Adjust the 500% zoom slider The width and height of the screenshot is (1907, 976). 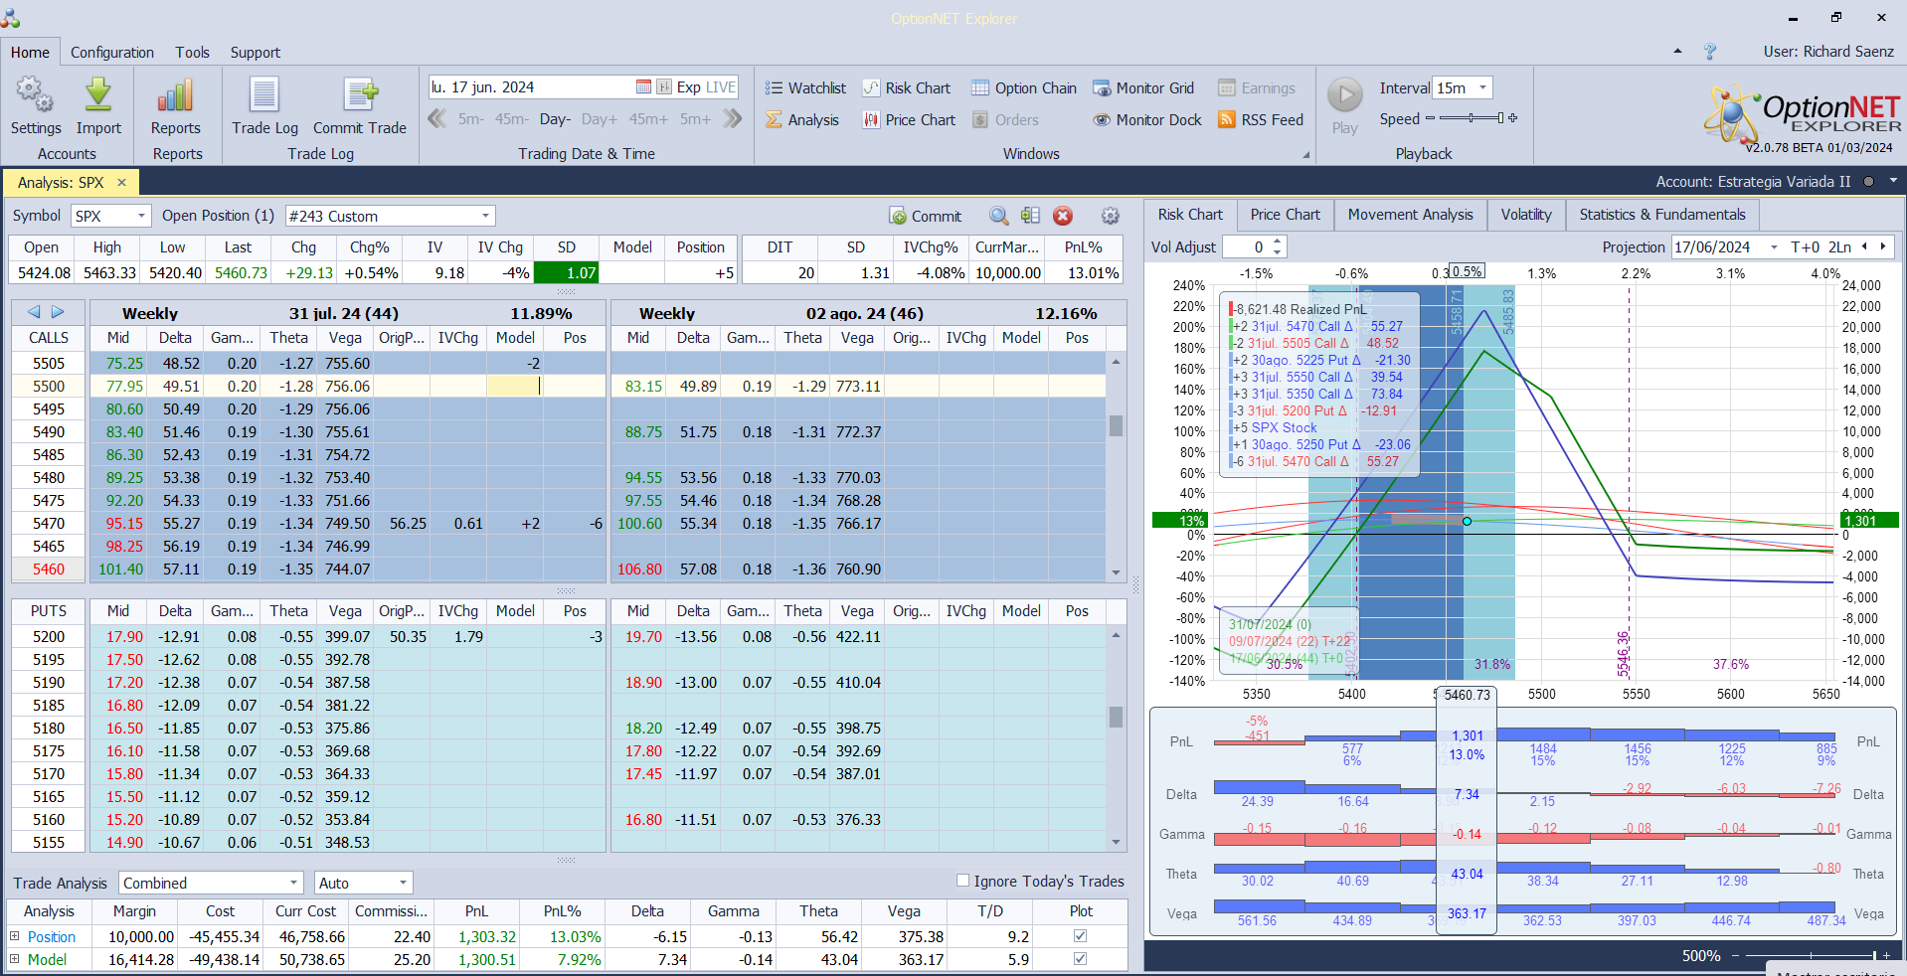pyautogui.click(x=1810, y=955)
